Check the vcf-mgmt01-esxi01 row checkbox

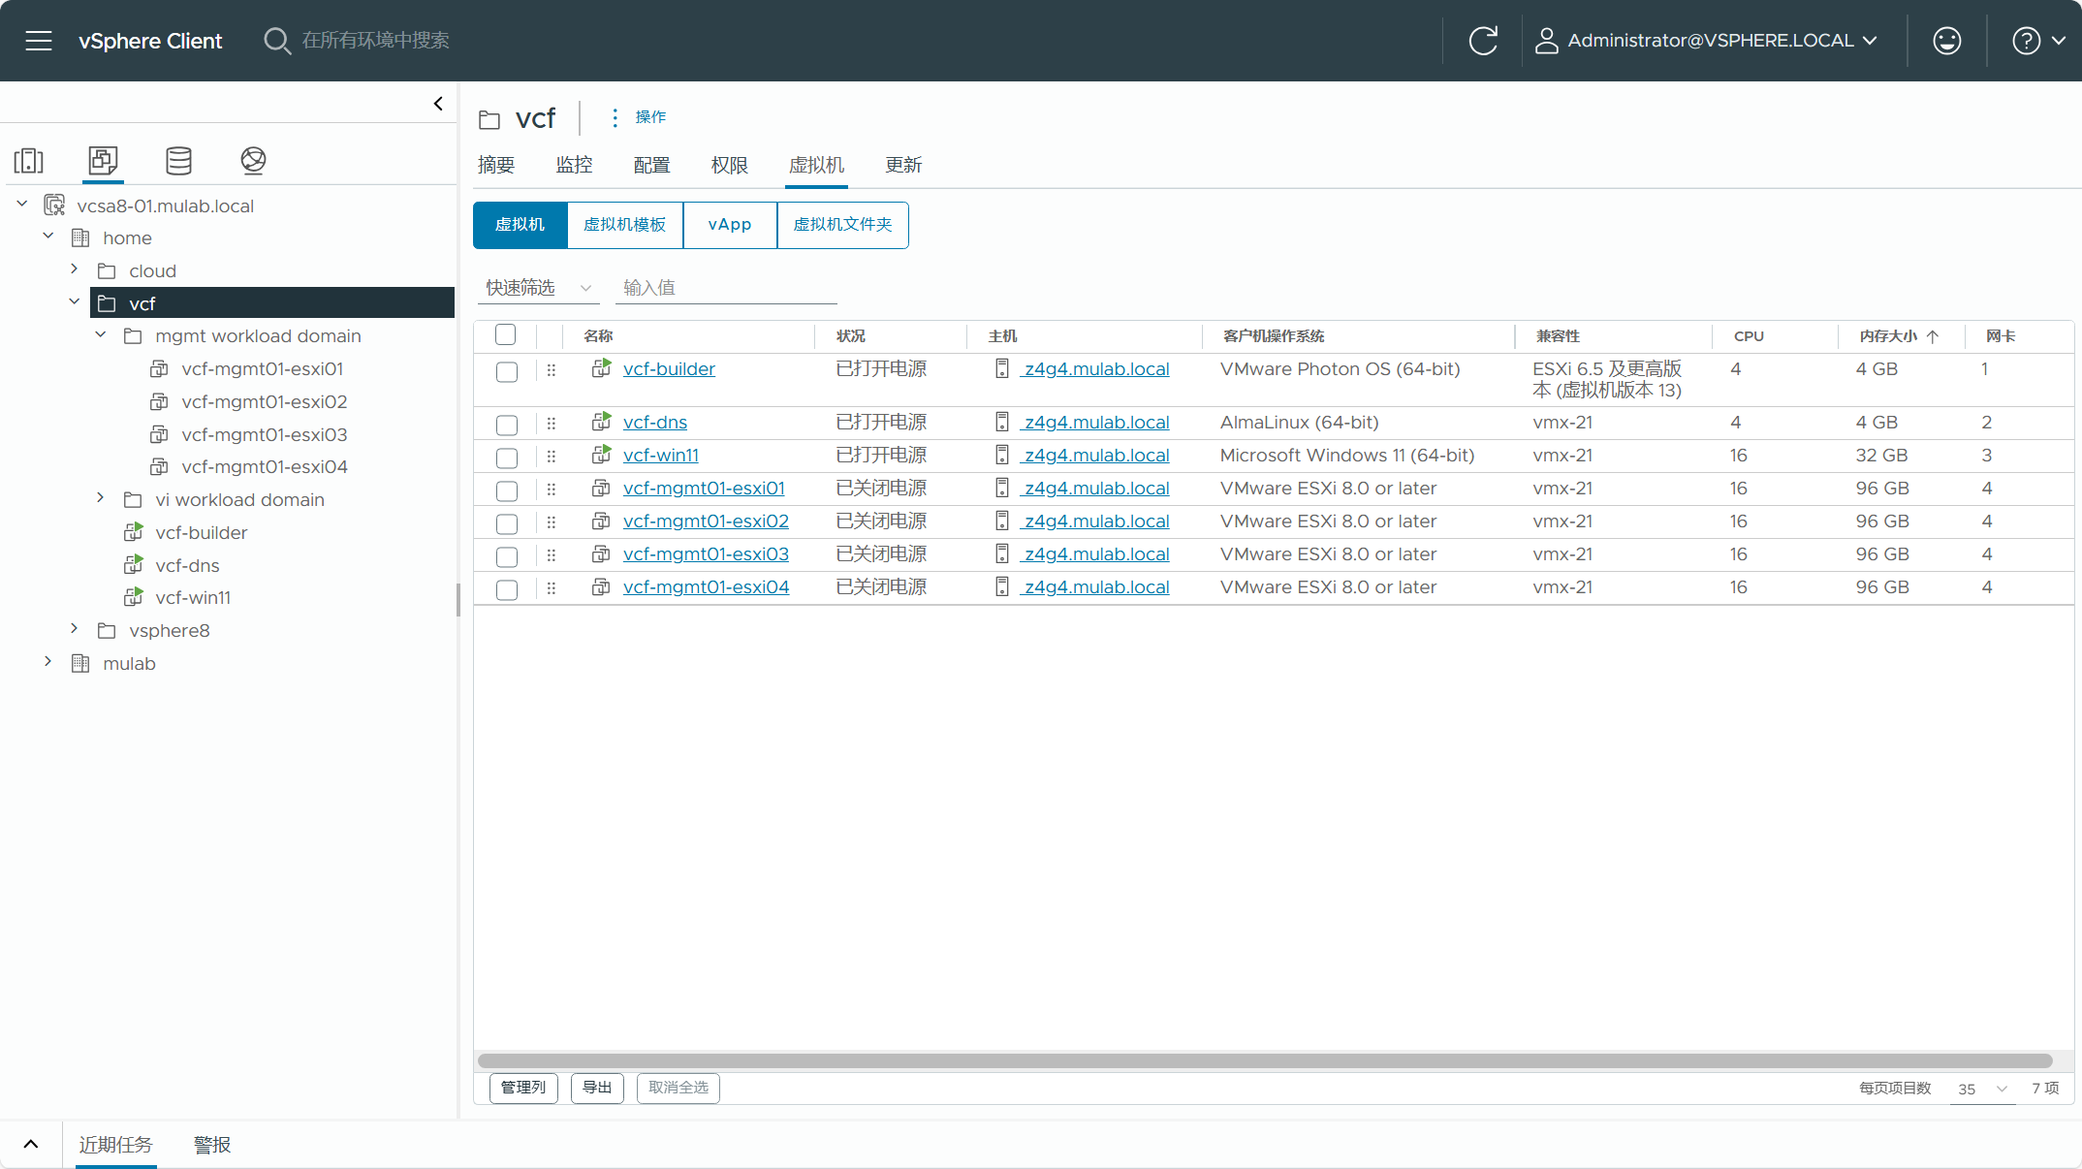click(507, 490)
